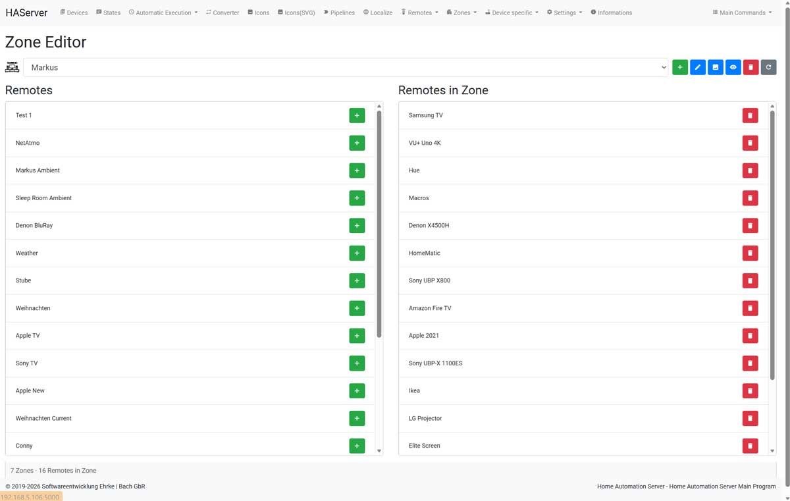Remove Macros from the zone
The height and width of the screenshot is (501, 790).
pos(750,198)
